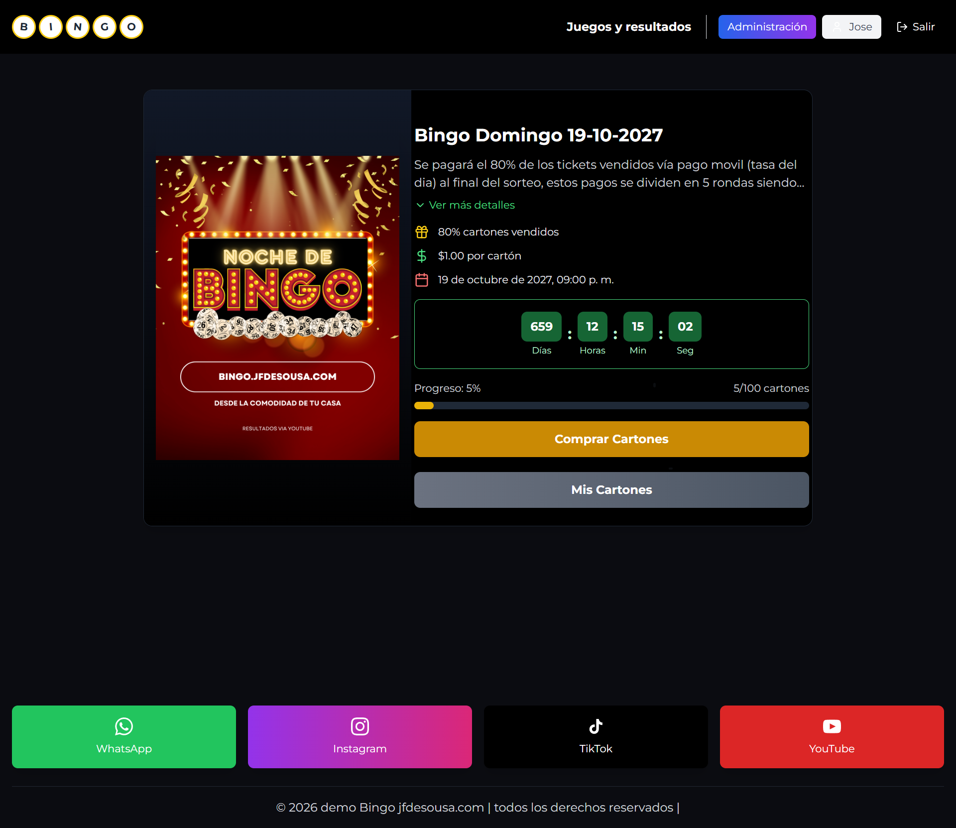The width and height of the screenshot is (956, 828).
Task: Click the Instagram camera icon
Action: 359,726
